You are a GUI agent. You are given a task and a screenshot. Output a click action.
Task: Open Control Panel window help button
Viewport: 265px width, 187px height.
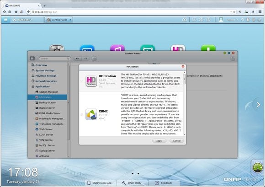233,59
